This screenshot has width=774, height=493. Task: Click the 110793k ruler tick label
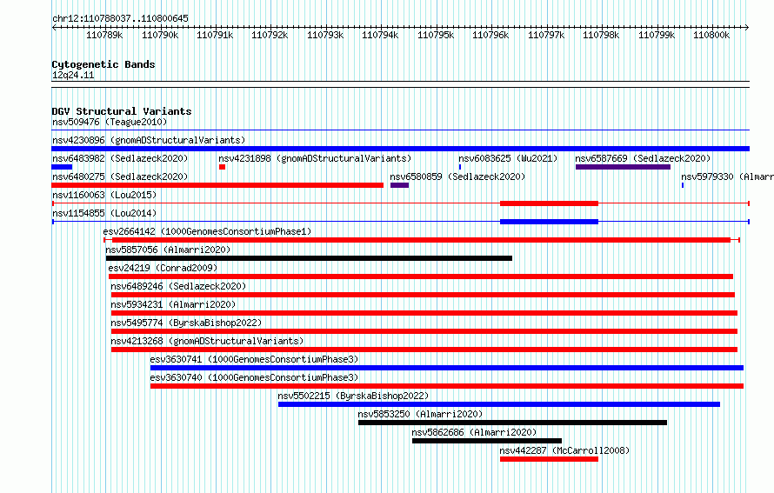324,35
